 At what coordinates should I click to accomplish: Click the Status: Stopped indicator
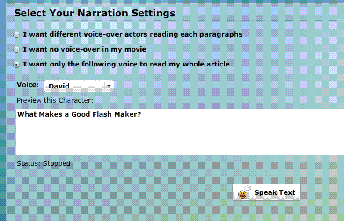44,163
